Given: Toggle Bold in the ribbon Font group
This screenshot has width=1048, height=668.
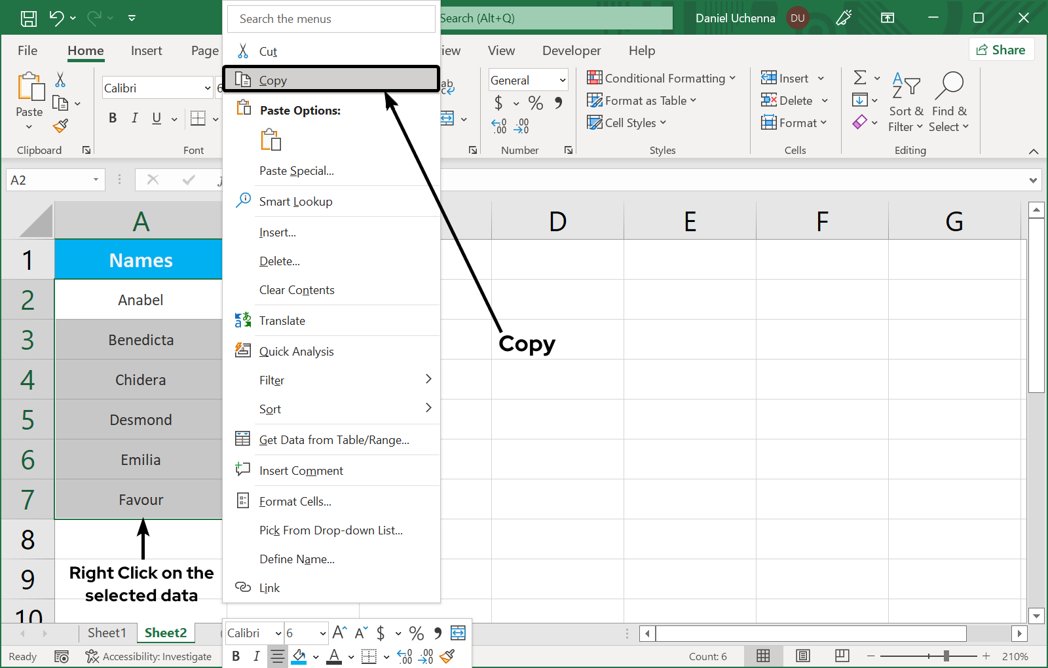Looking at the screenshot, I should coord(113,118).
